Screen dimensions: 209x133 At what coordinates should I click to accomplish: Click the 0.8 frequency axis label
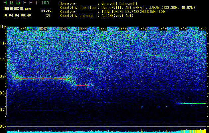[x=3, y=93]
